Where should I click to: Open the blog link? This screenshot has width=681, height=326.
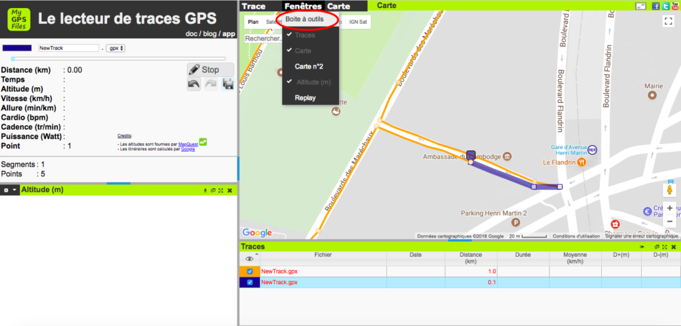point(210,33)
